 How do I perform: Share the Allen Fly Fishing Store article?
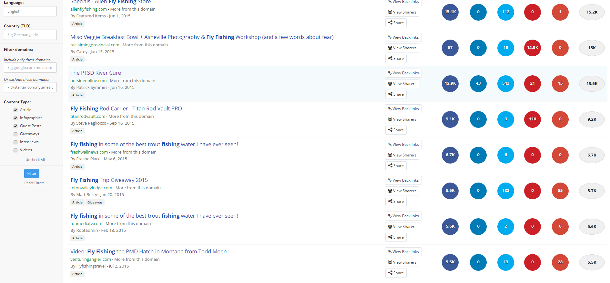click(x=396, y=23)
